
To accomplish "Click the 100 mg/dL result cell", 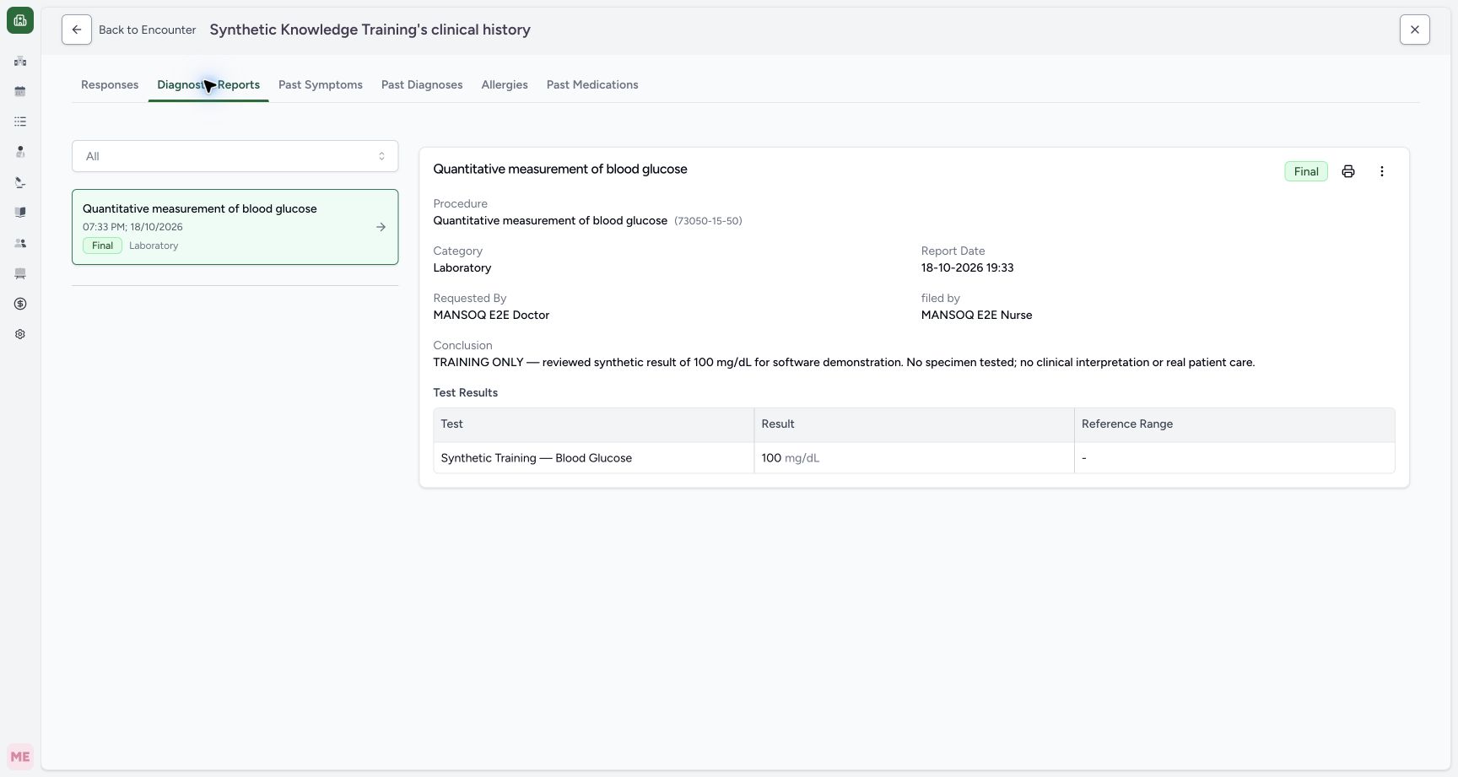I will [x=914, y=458].
